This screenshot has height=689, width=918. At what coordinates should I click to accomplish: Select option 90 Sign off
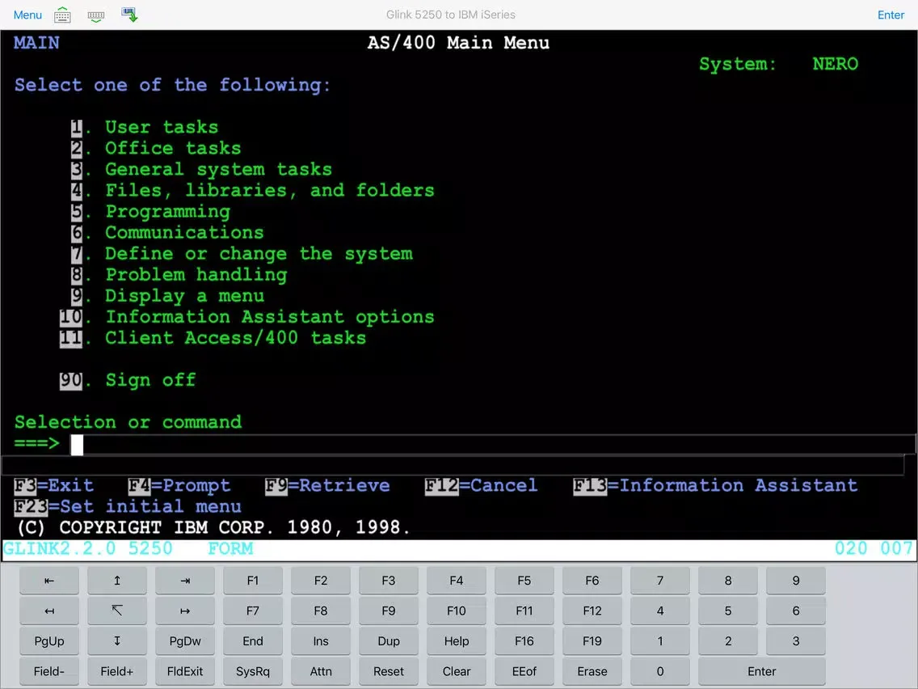coord(128,380)
